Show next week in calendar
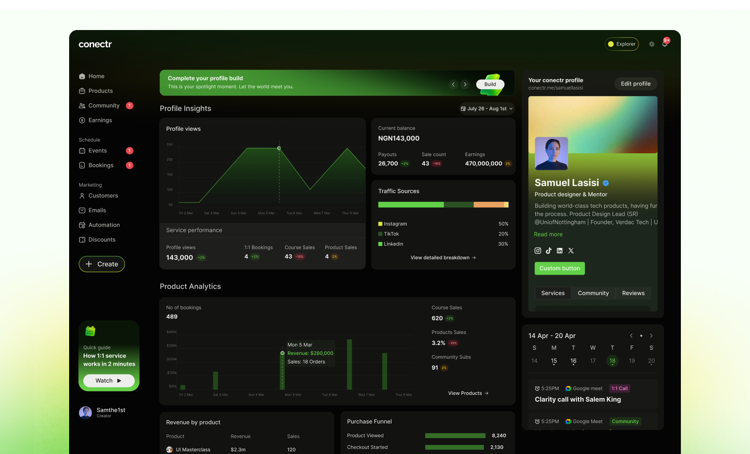750x454 pixels. (x=651, y=336)
